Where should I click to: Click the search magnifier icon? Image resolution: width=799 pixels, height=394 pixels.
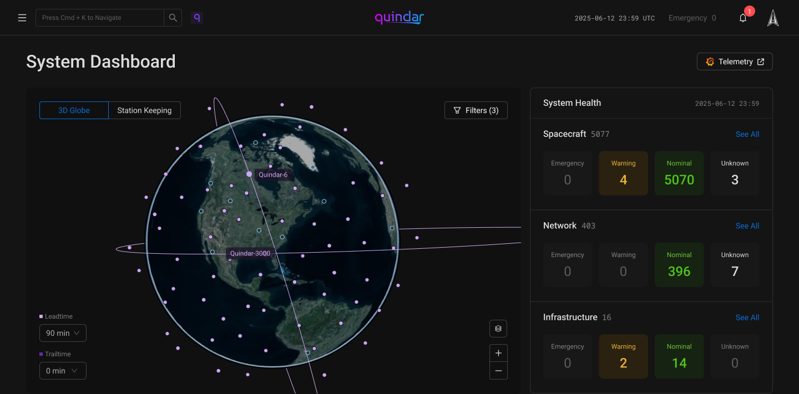coord(173,17)
